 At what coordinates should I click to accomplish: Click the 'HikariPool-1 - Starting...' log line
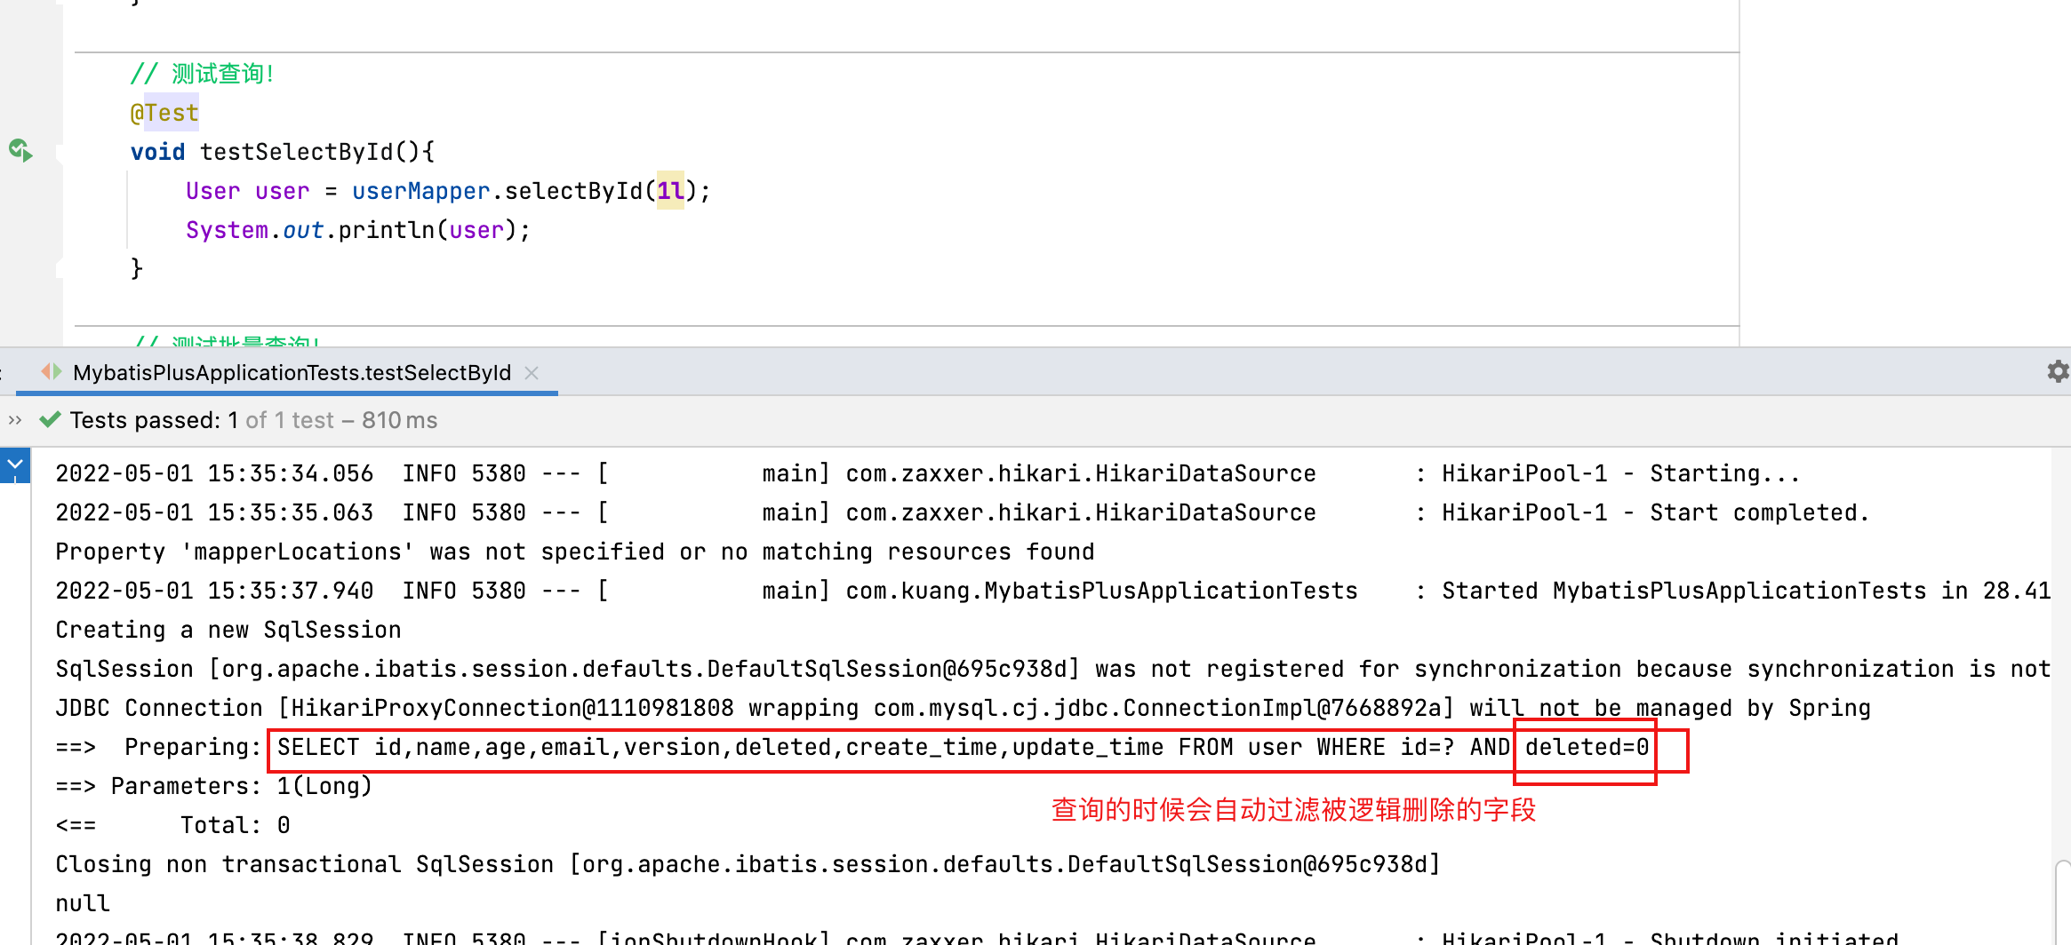(x=928, y=473)
